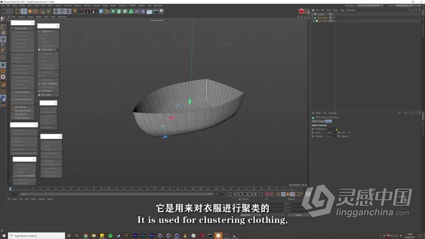Toggle the Z axis lock
Image resolution: width=425 pixels, height=239 pixels.
[x=68, y=12]
